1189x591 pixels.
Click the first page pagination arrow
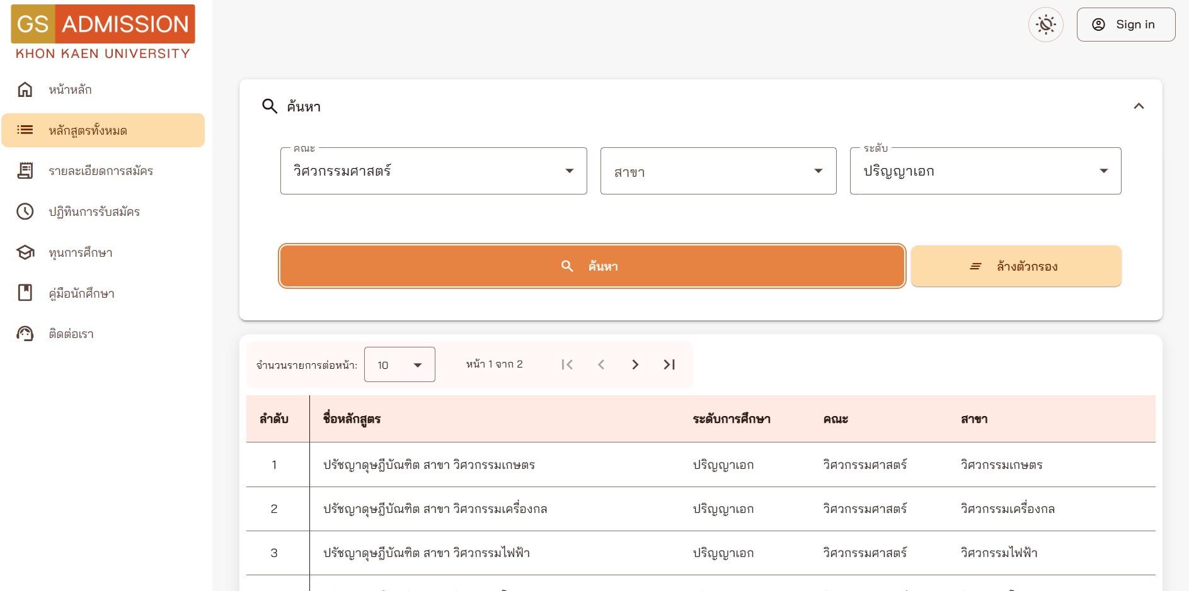(567, 364)
